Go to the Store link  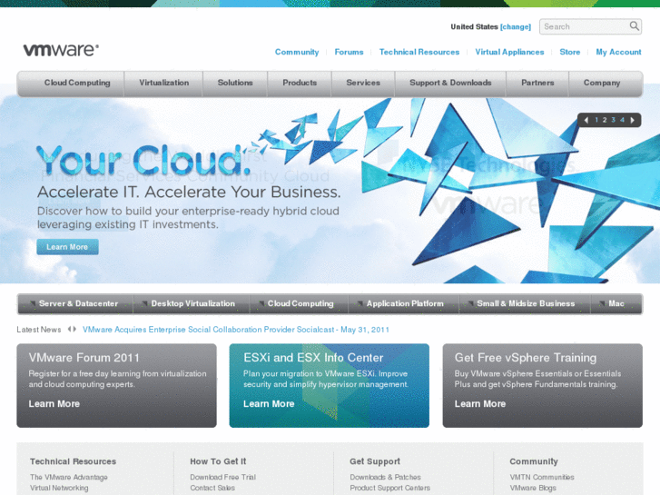pyautogui.click(x=569, y=52)
